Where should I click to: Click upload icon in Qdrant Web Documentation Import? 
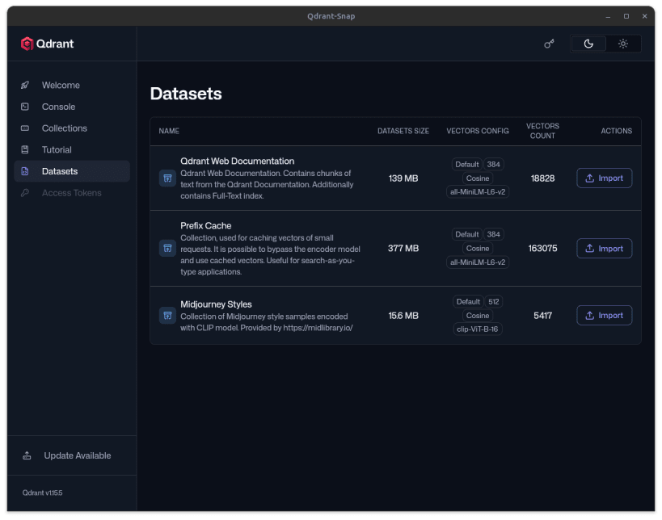pyautogui.click(x=590, y=178)
